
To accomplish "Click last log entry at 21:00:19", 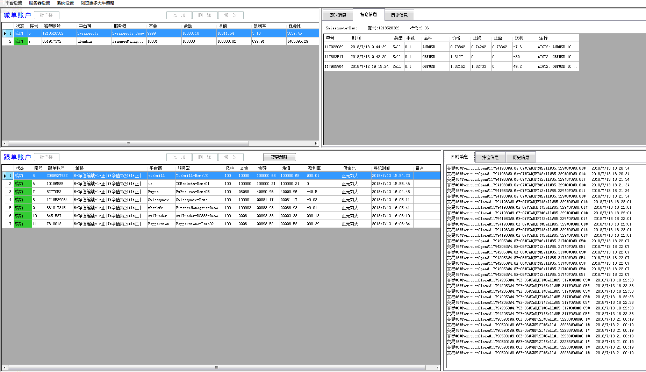I will (540, 353).
